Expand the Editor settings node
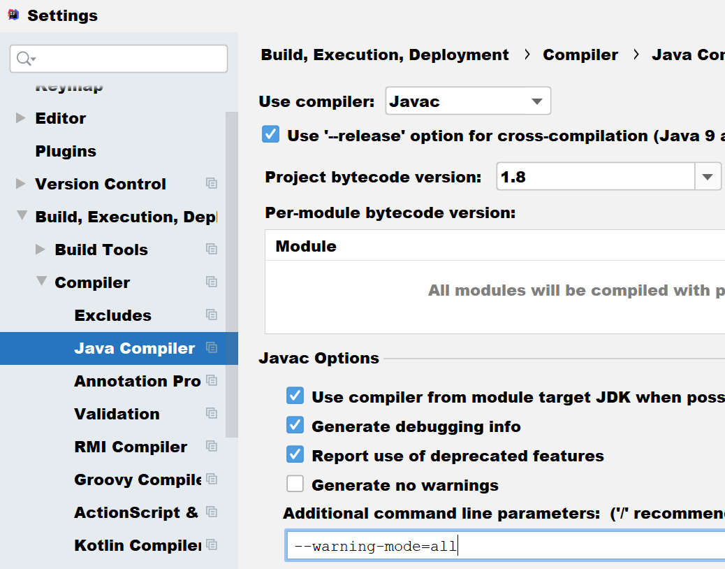This screenshot has height=569, width=725. (20, 118)
